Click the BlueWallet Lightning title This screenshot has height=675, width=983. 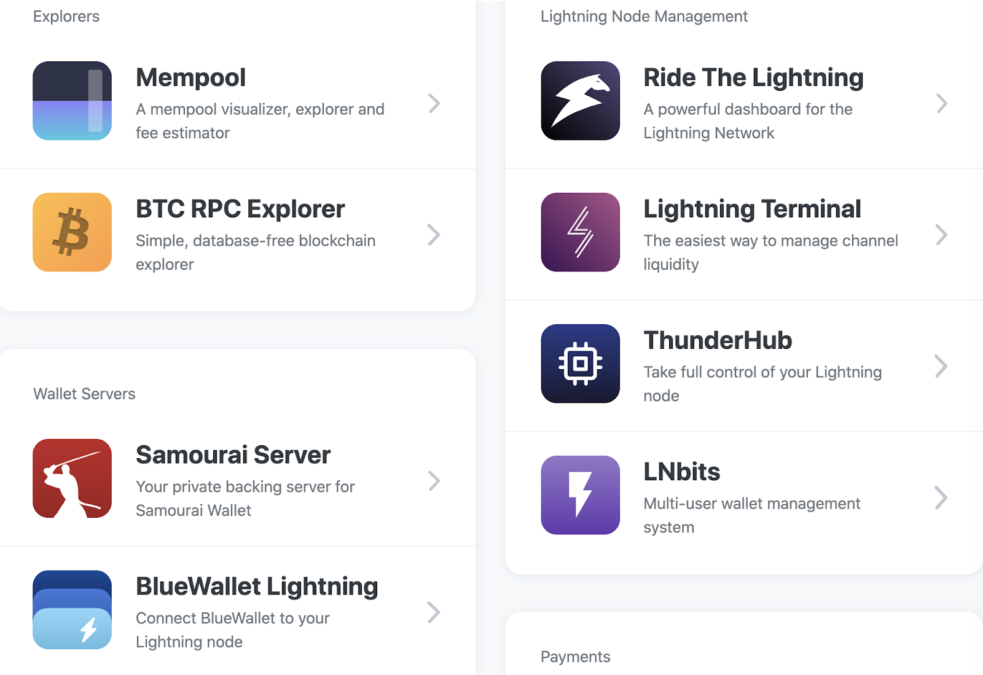[x=257, y=587]
